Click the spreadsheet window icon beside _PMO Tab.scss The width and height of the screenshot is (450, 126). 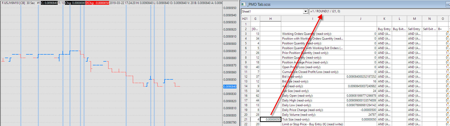(243, 4)
